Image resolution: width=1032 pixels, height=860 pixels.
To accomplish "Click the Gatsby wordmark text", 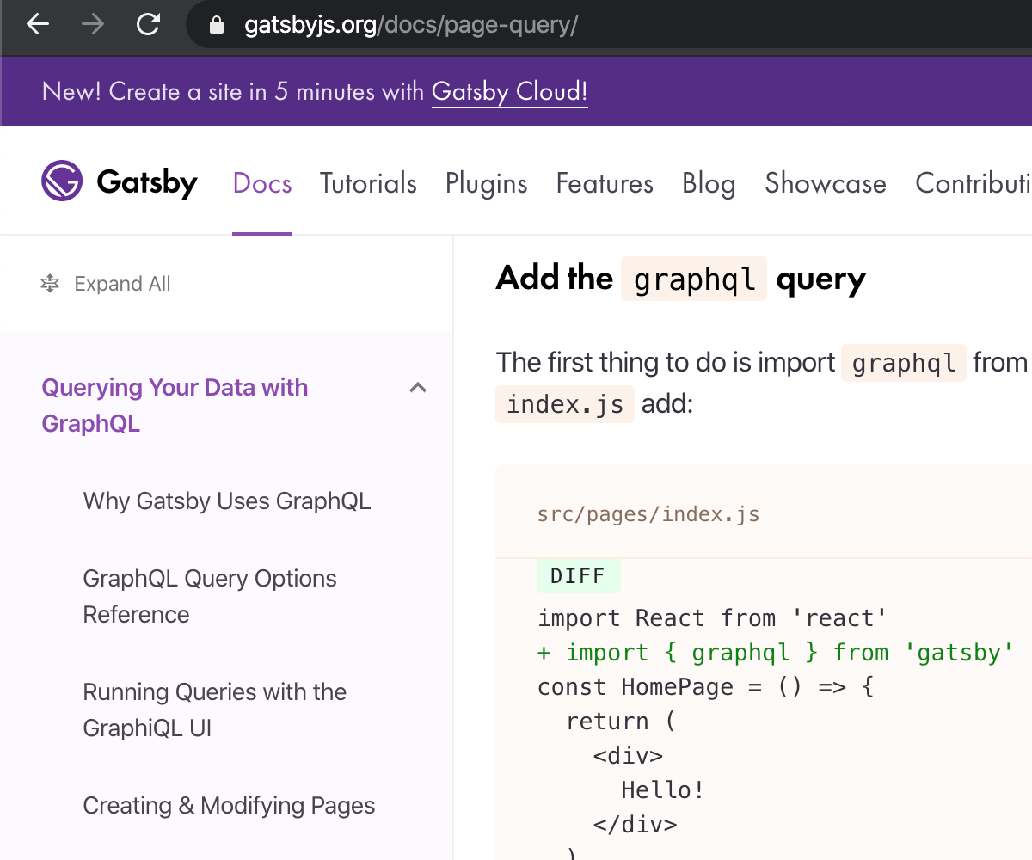I will (x=147, y=182).
